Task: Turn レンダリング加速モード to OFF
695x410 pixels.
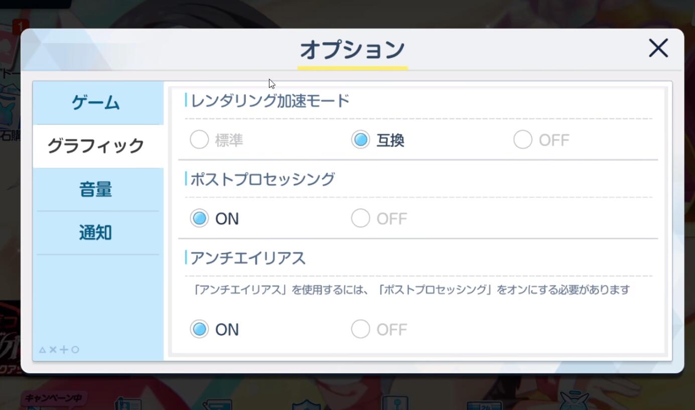Action: pyautogui.click(x=522, y=140)
